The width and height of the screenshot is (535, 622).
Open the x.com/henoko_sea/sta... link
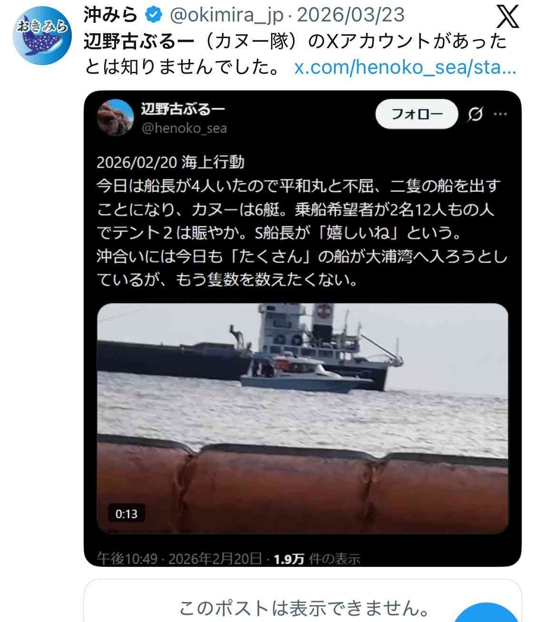point(405,68)
